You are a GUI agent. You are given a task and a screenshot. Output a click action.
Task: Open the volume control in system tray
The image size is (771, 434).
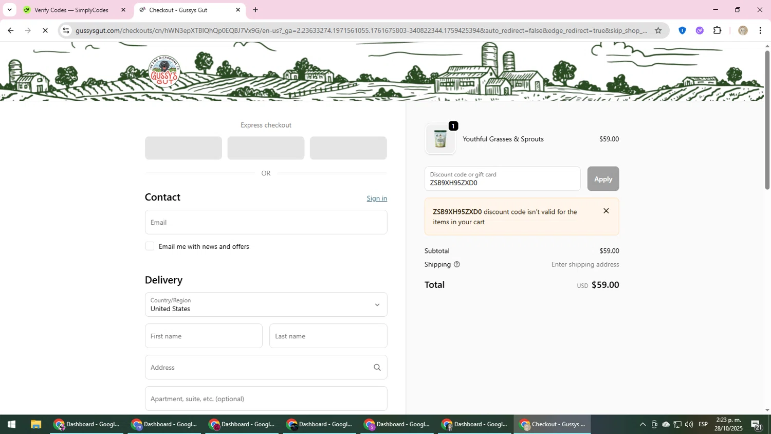click(x=689, y=424)
